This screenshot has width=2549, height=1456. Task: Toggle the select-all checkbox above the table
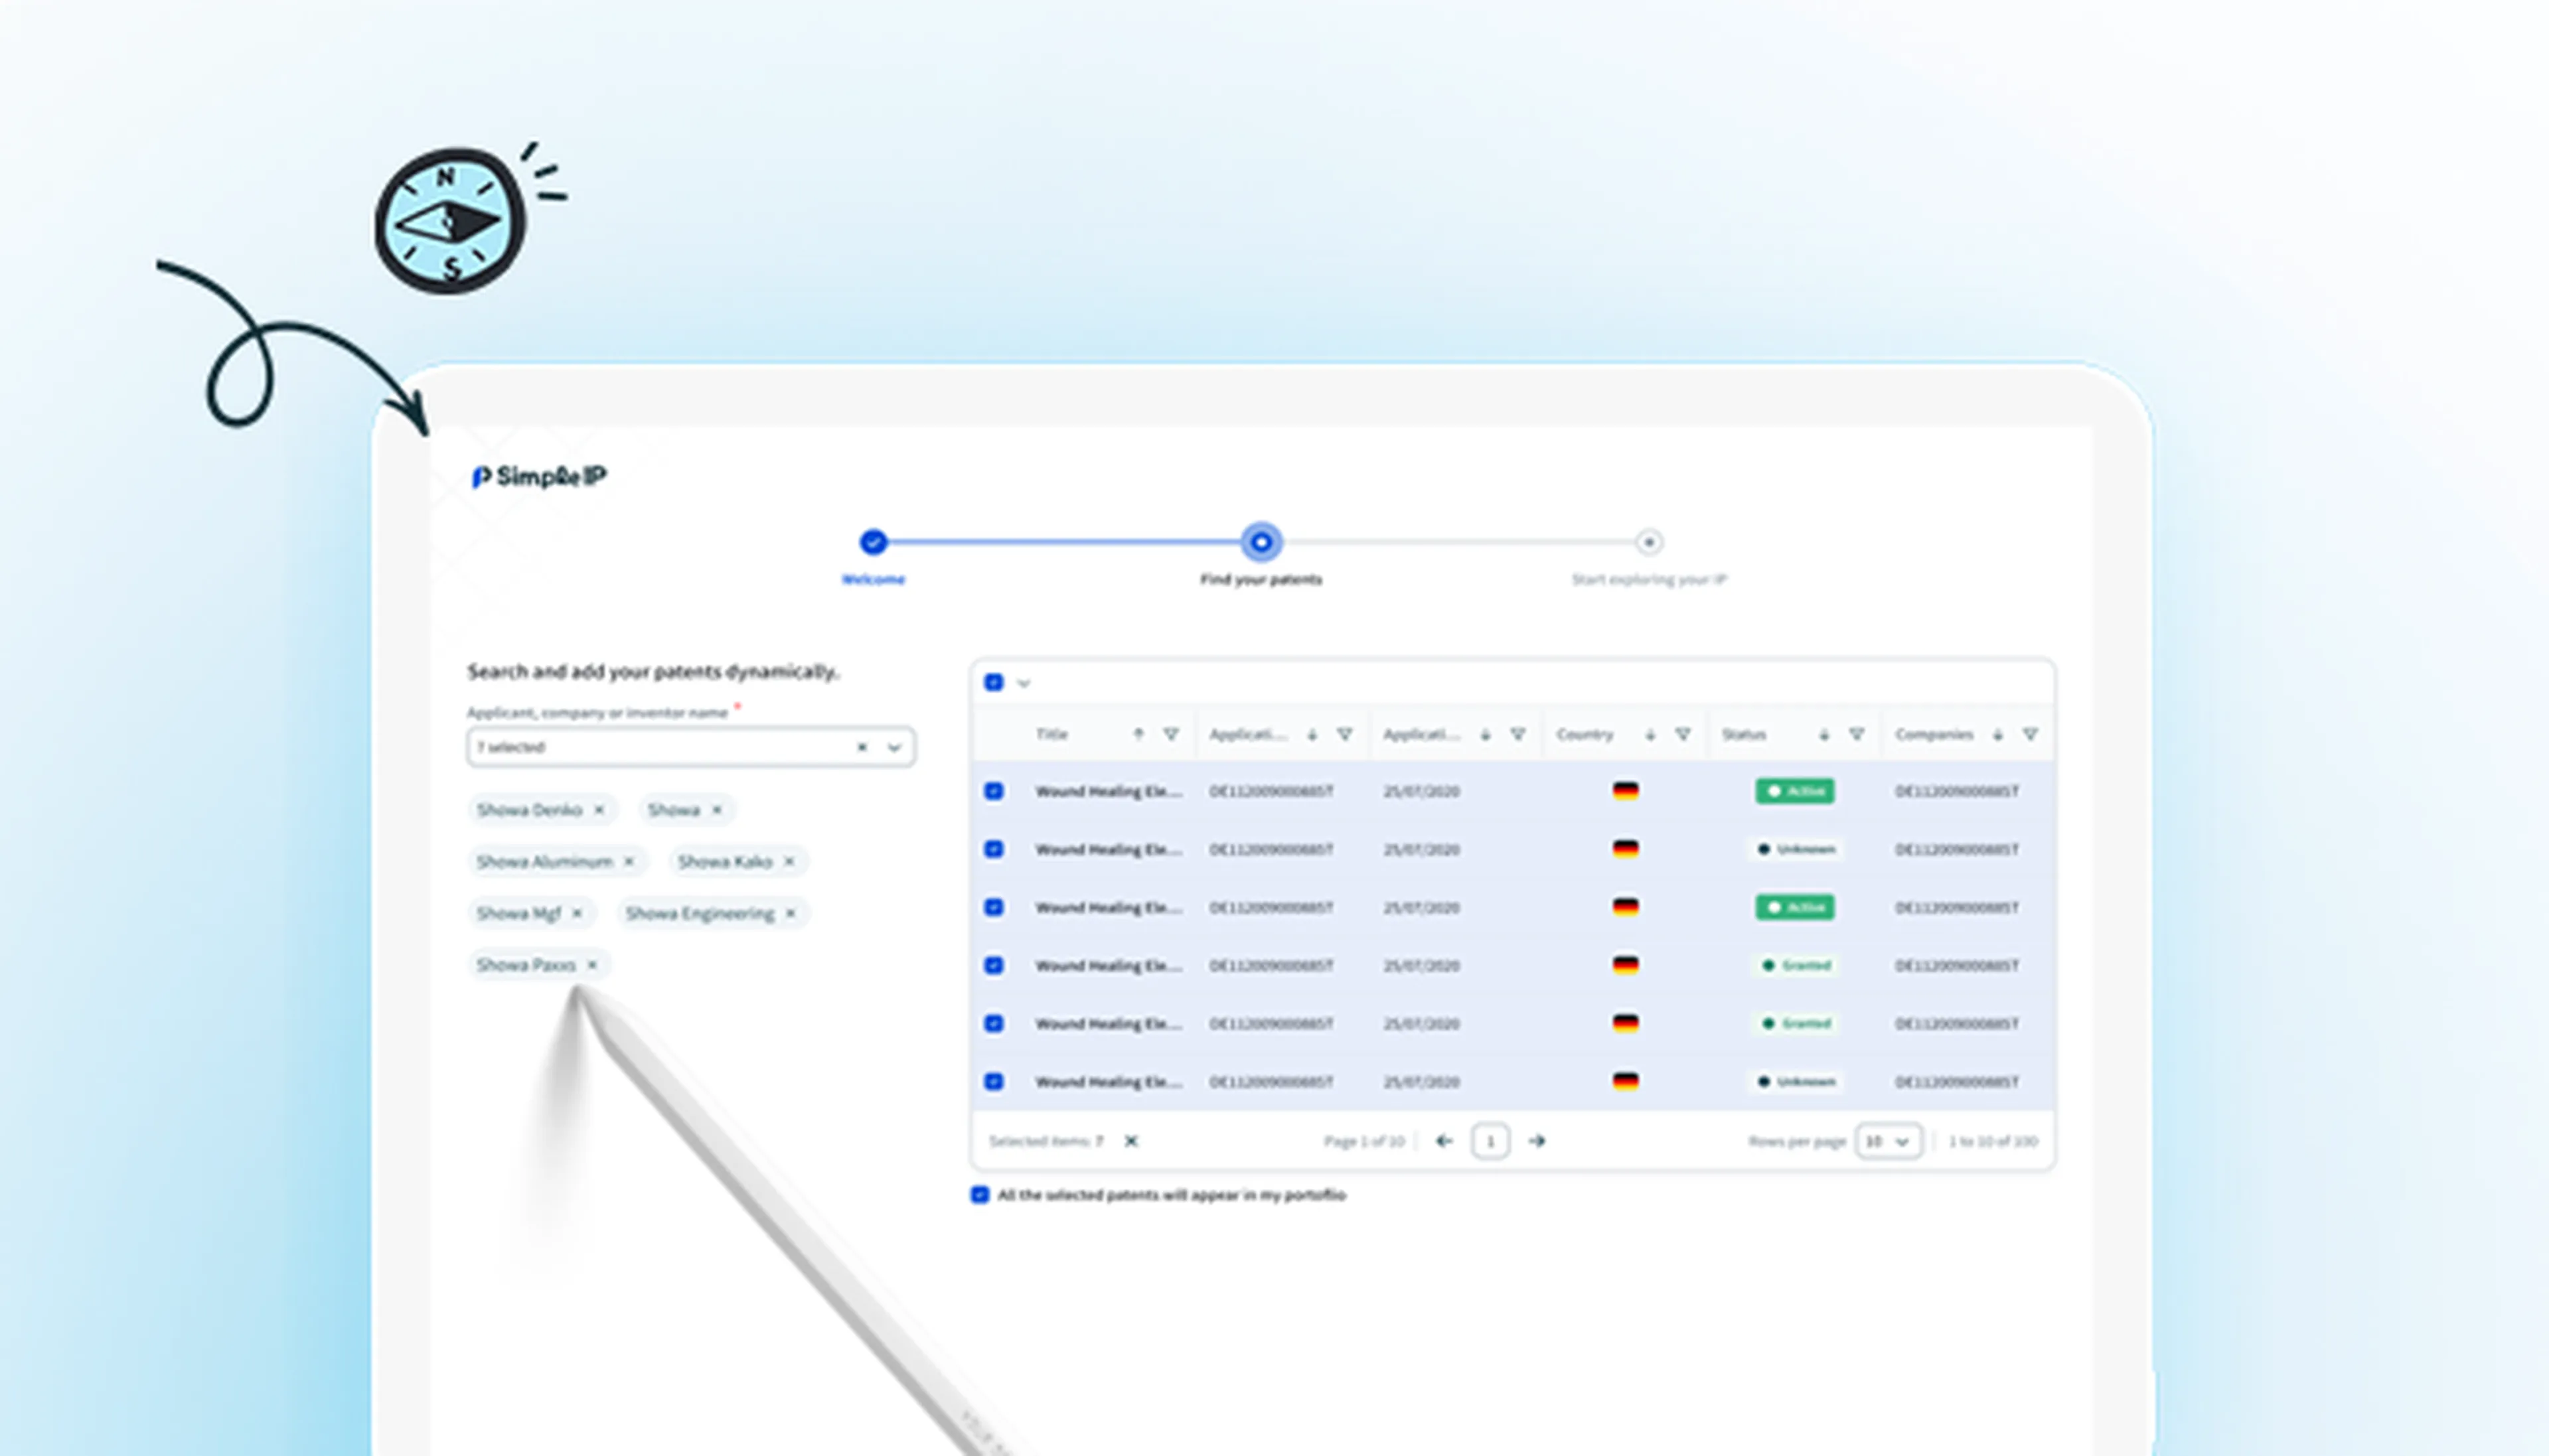tap(993, 683)
